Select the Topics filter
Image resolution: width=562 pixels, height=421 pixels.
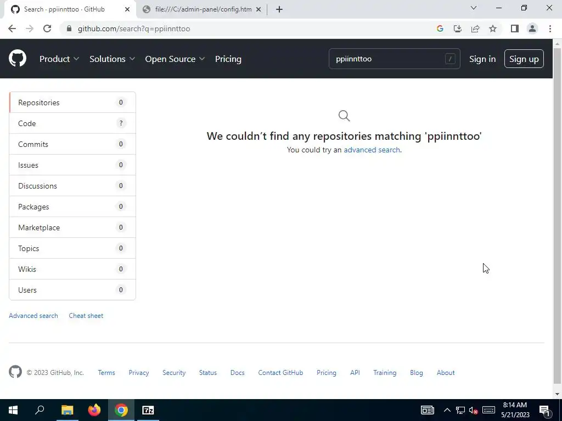point(72,248)
